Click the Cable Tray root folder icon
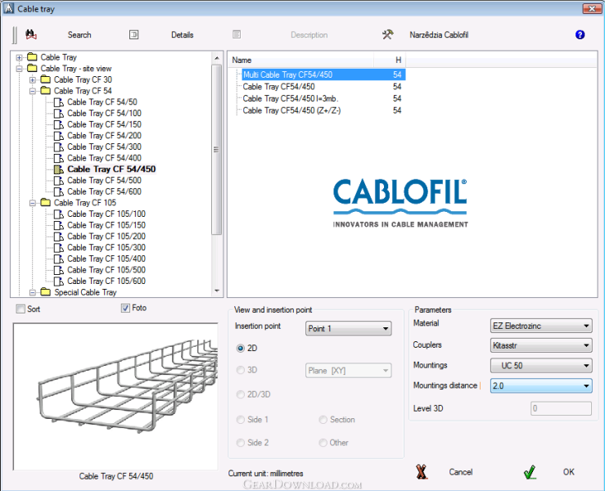 tap(33, 57)
